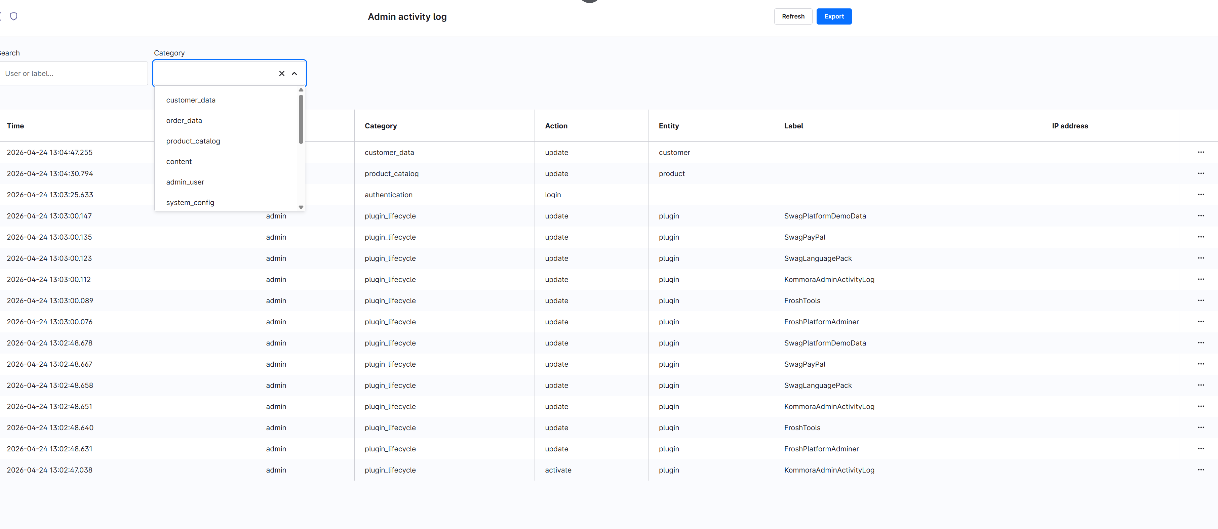Open row menu for 13:03:00.147 entry
Image resolution: width=1218 pixels, height=529 pixels.
1201,215
